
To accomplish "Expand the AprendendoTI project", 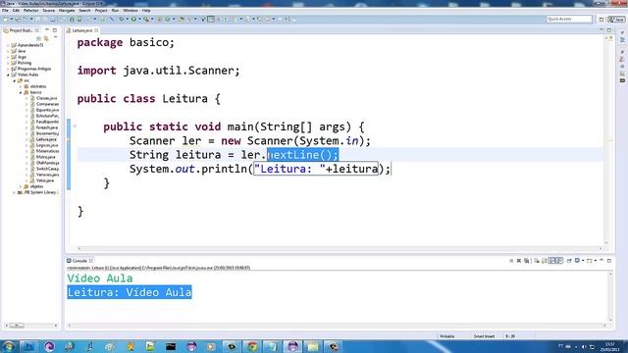I will coord(8,45).
